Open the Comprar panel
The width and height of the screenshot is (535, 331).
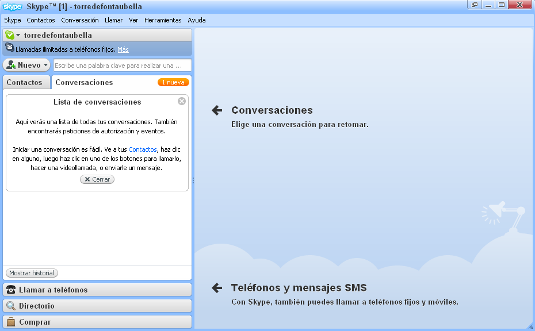click(97, 322)
